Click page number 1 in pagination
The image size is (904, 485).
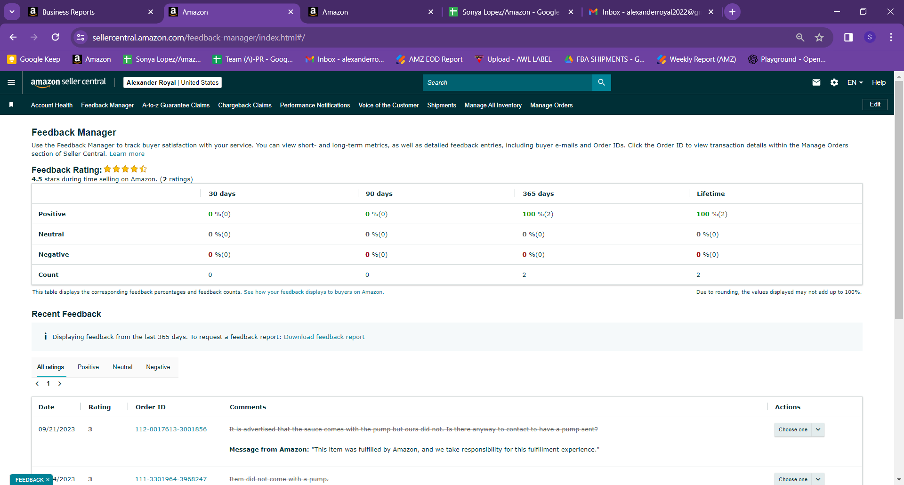[x=48, y=384]
